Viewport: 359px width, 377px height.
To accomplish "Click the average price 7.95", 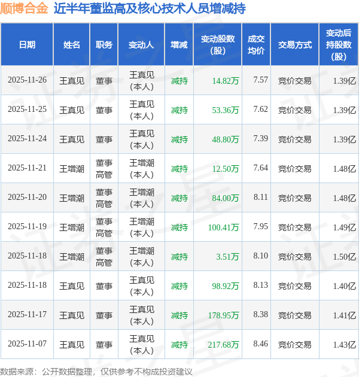I will pyautogui.click(x=261, y=226).
